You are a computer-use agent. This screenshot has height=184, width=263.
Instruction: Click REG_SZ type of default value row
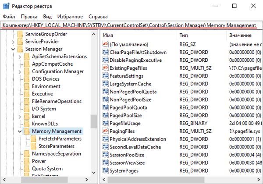coord(188,44)
